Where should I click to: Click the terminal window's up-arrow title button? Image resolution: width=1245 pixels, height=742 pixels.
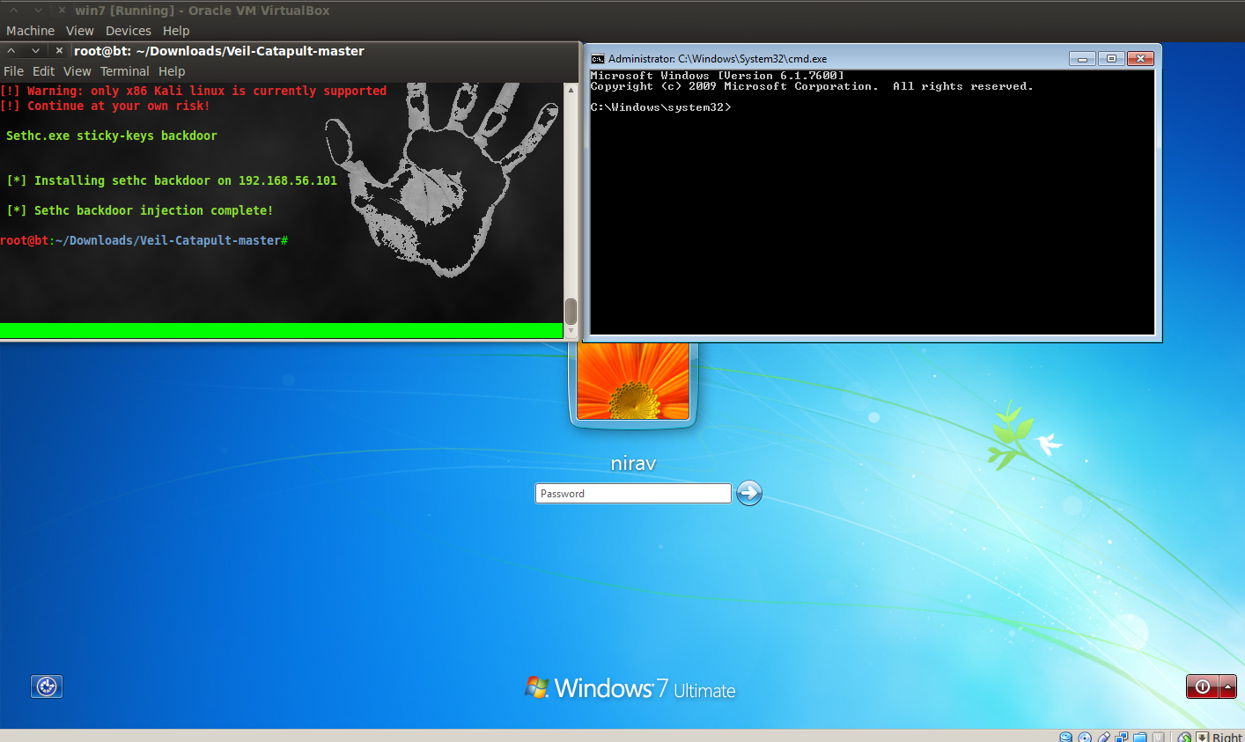[x=11, y=51]
